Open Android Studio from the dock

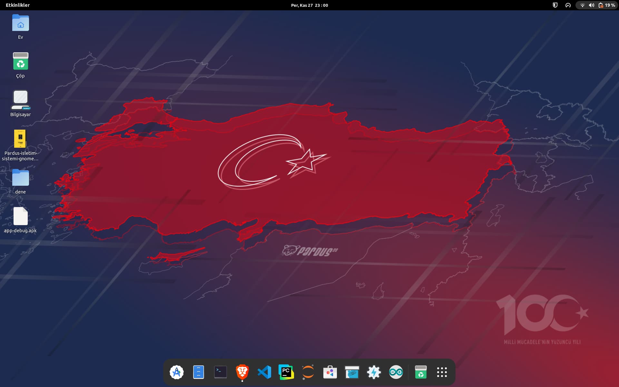(177, 372)
